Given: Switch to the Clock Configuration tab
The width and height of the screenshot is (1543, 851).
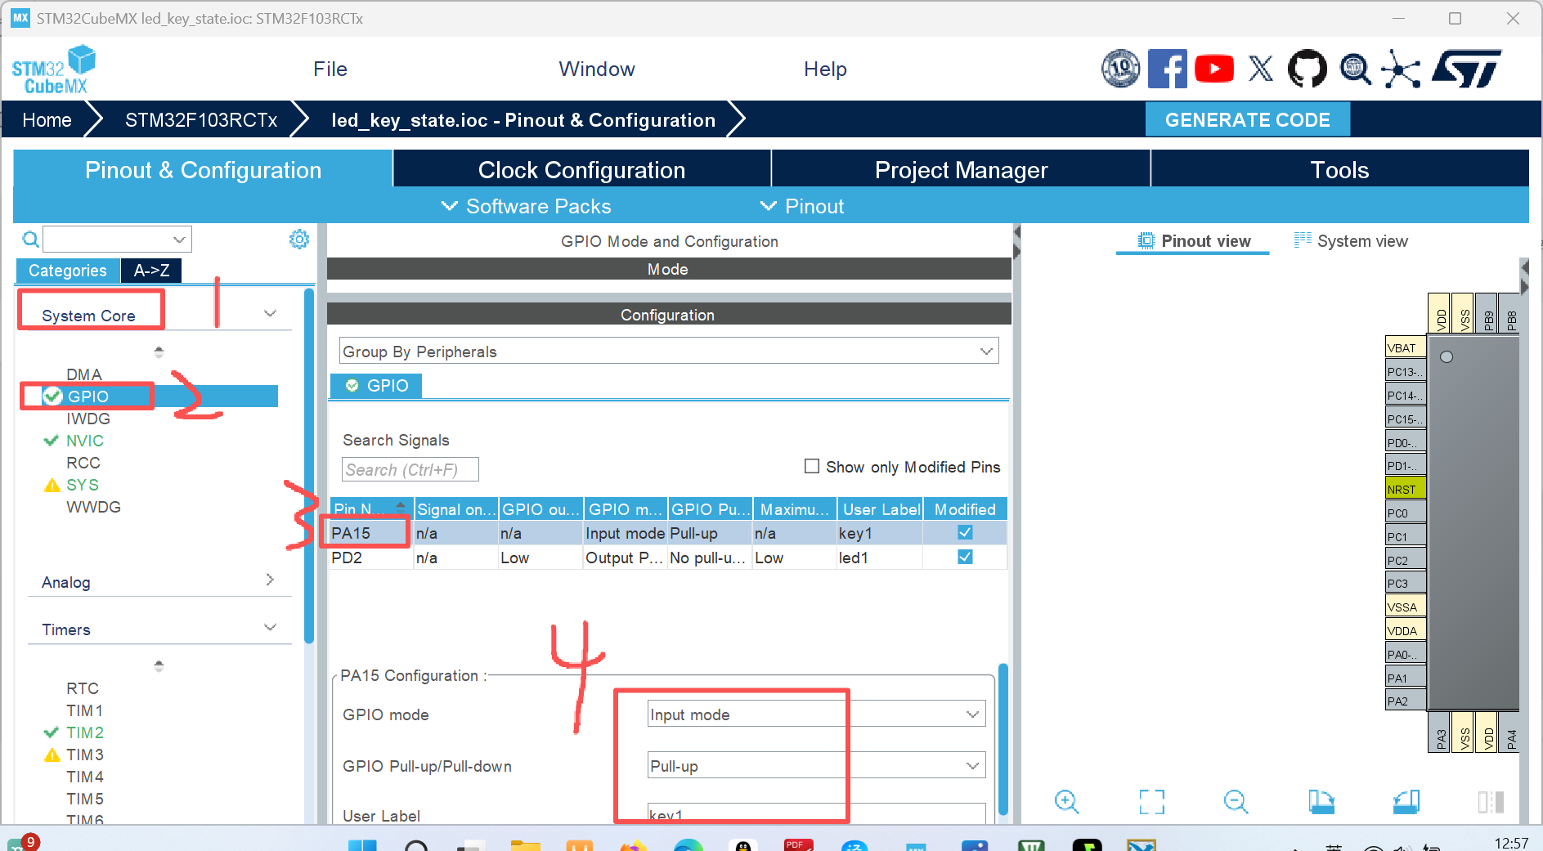Looking at the screenshot, I should click(x=581, y=169).
